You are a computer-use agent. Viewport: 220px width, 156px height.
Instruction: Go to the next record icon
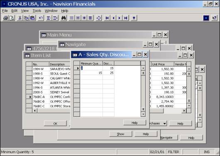pos(120,18)
